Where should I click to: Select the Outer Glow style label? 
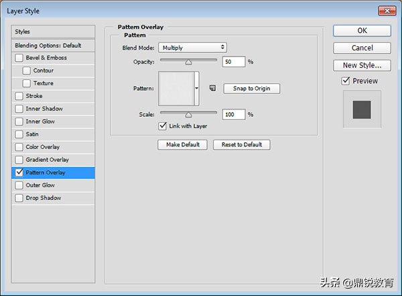[x=40, y=185]
